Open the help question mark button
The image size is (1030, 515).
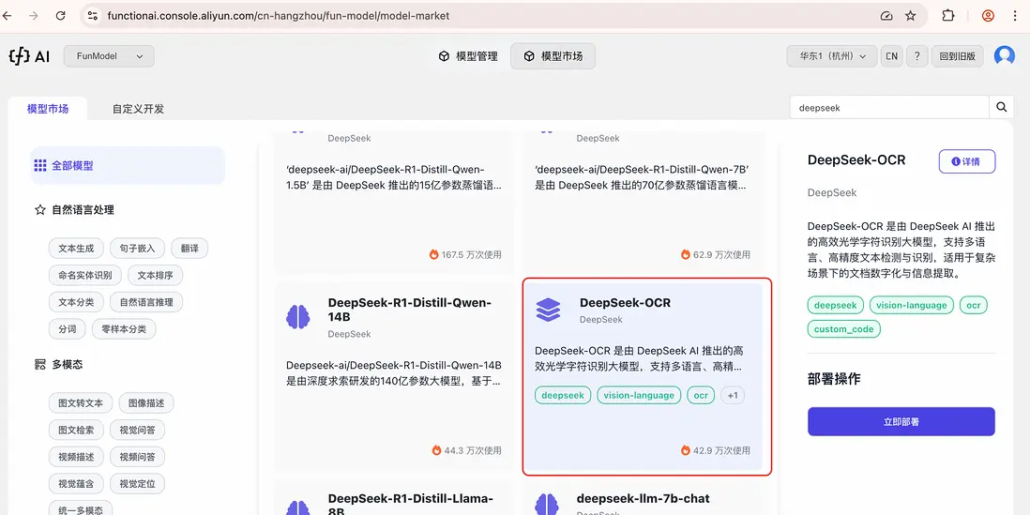click(x=917, y=56)
